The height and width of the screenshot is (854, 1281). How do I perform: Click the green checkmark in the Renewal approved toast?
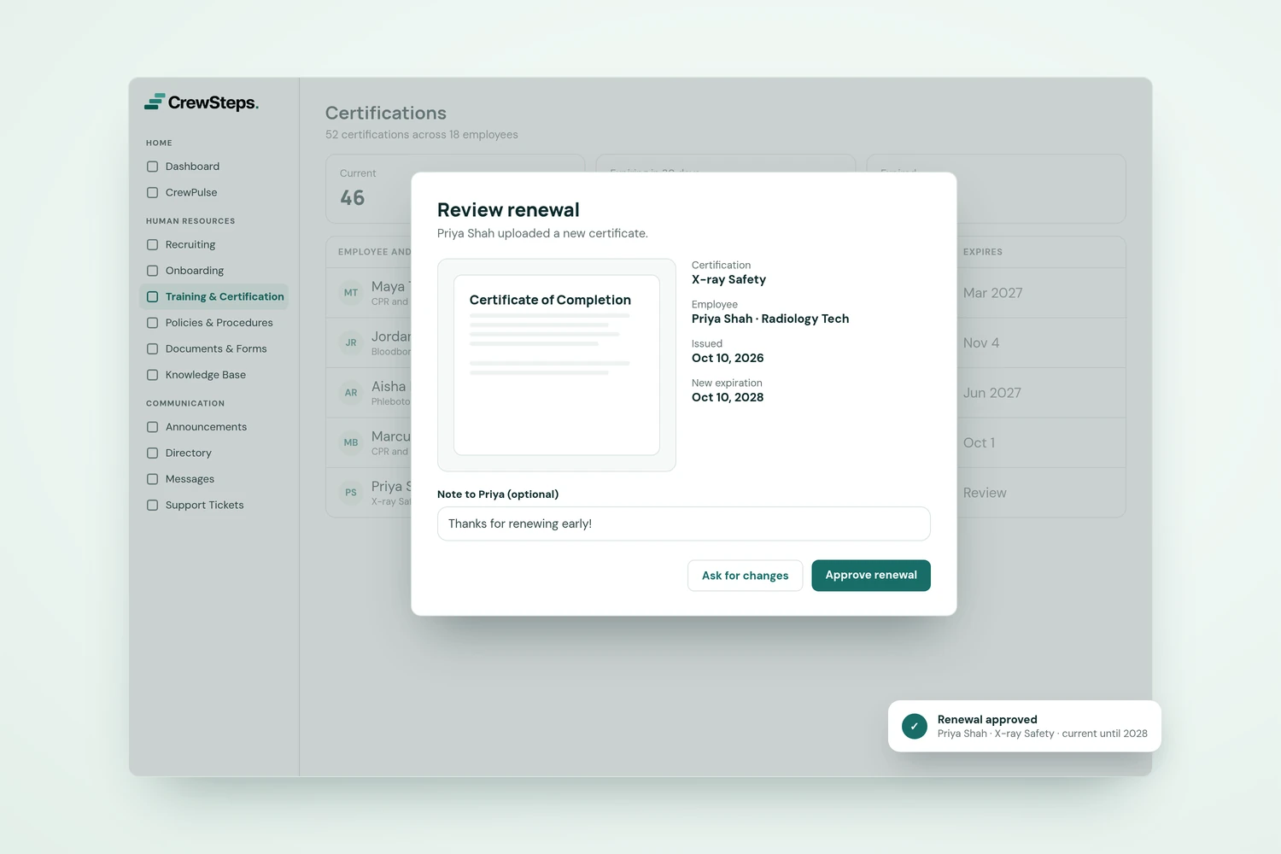pos(915,726)
